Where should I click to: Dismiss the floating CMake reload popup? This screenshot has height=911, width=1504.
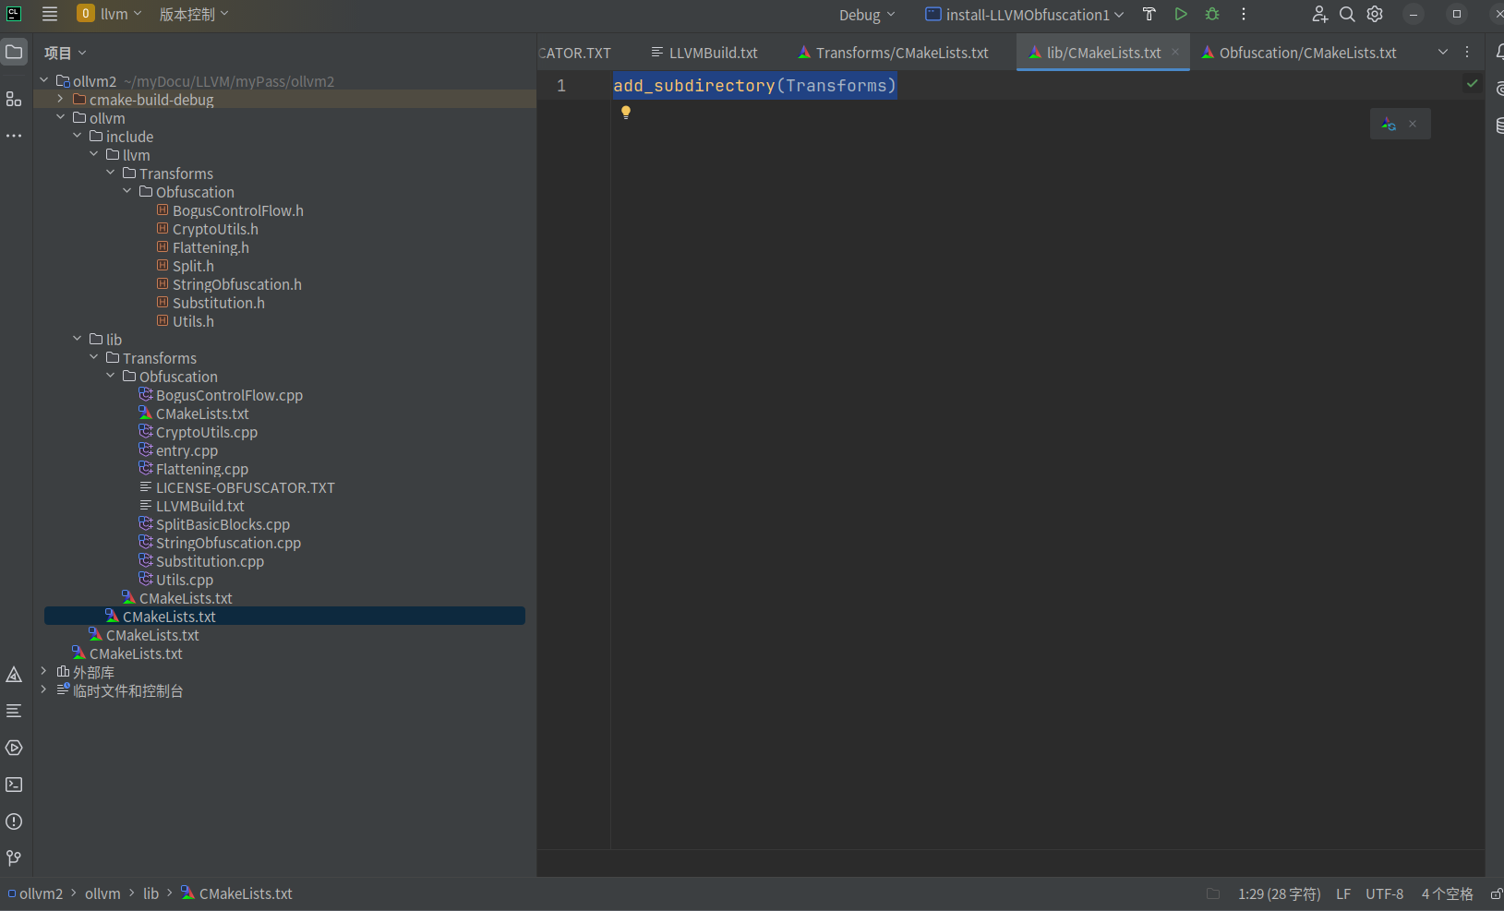[1413, 124]
